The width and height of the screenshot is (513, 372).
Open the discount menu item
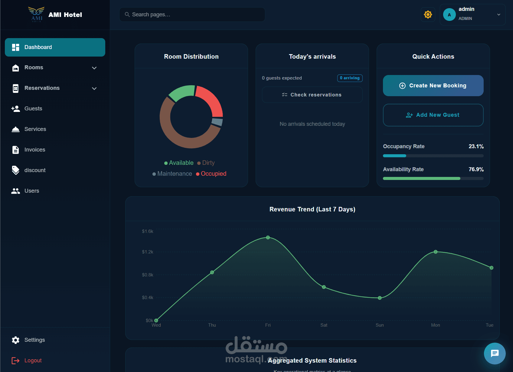coord(55,170)
